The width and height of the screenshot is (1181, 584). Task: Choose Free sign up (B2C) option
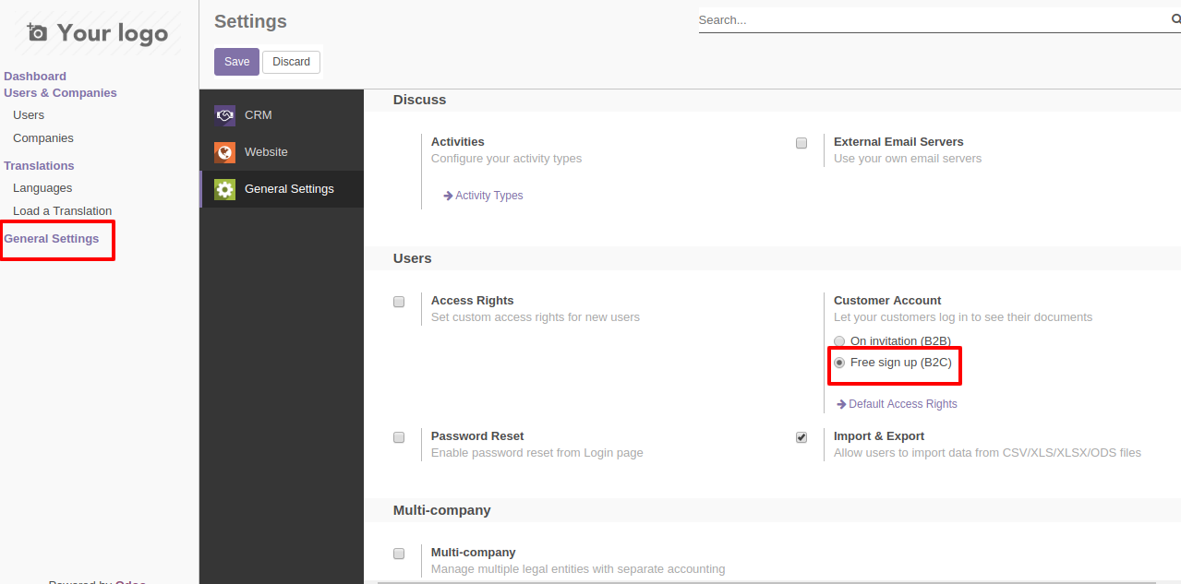(x=839, y=363)
